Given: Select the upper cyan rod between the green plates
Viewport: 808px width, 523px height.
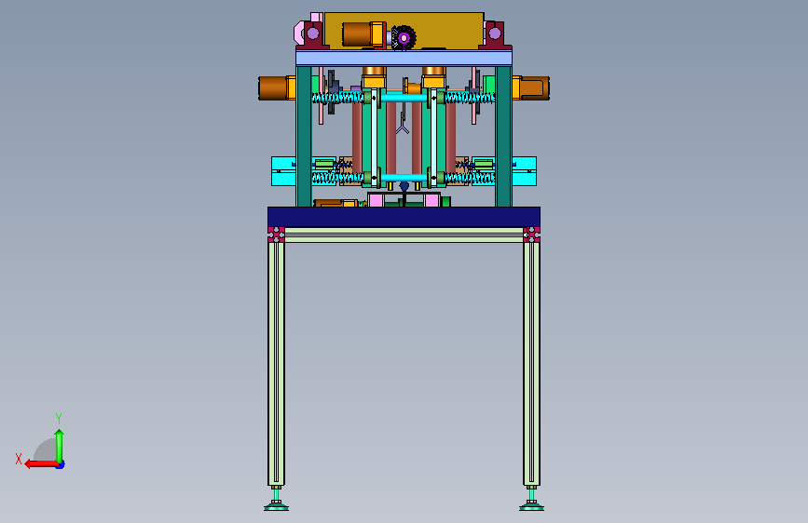Looking at the screenshot, I should pyautogui.click(x=404, y=98).
